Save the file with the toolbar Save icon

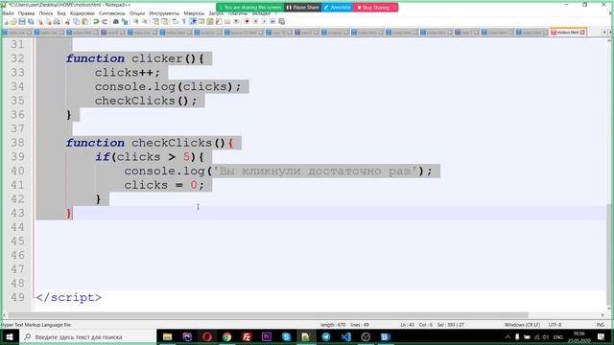[x=22, y=21]
